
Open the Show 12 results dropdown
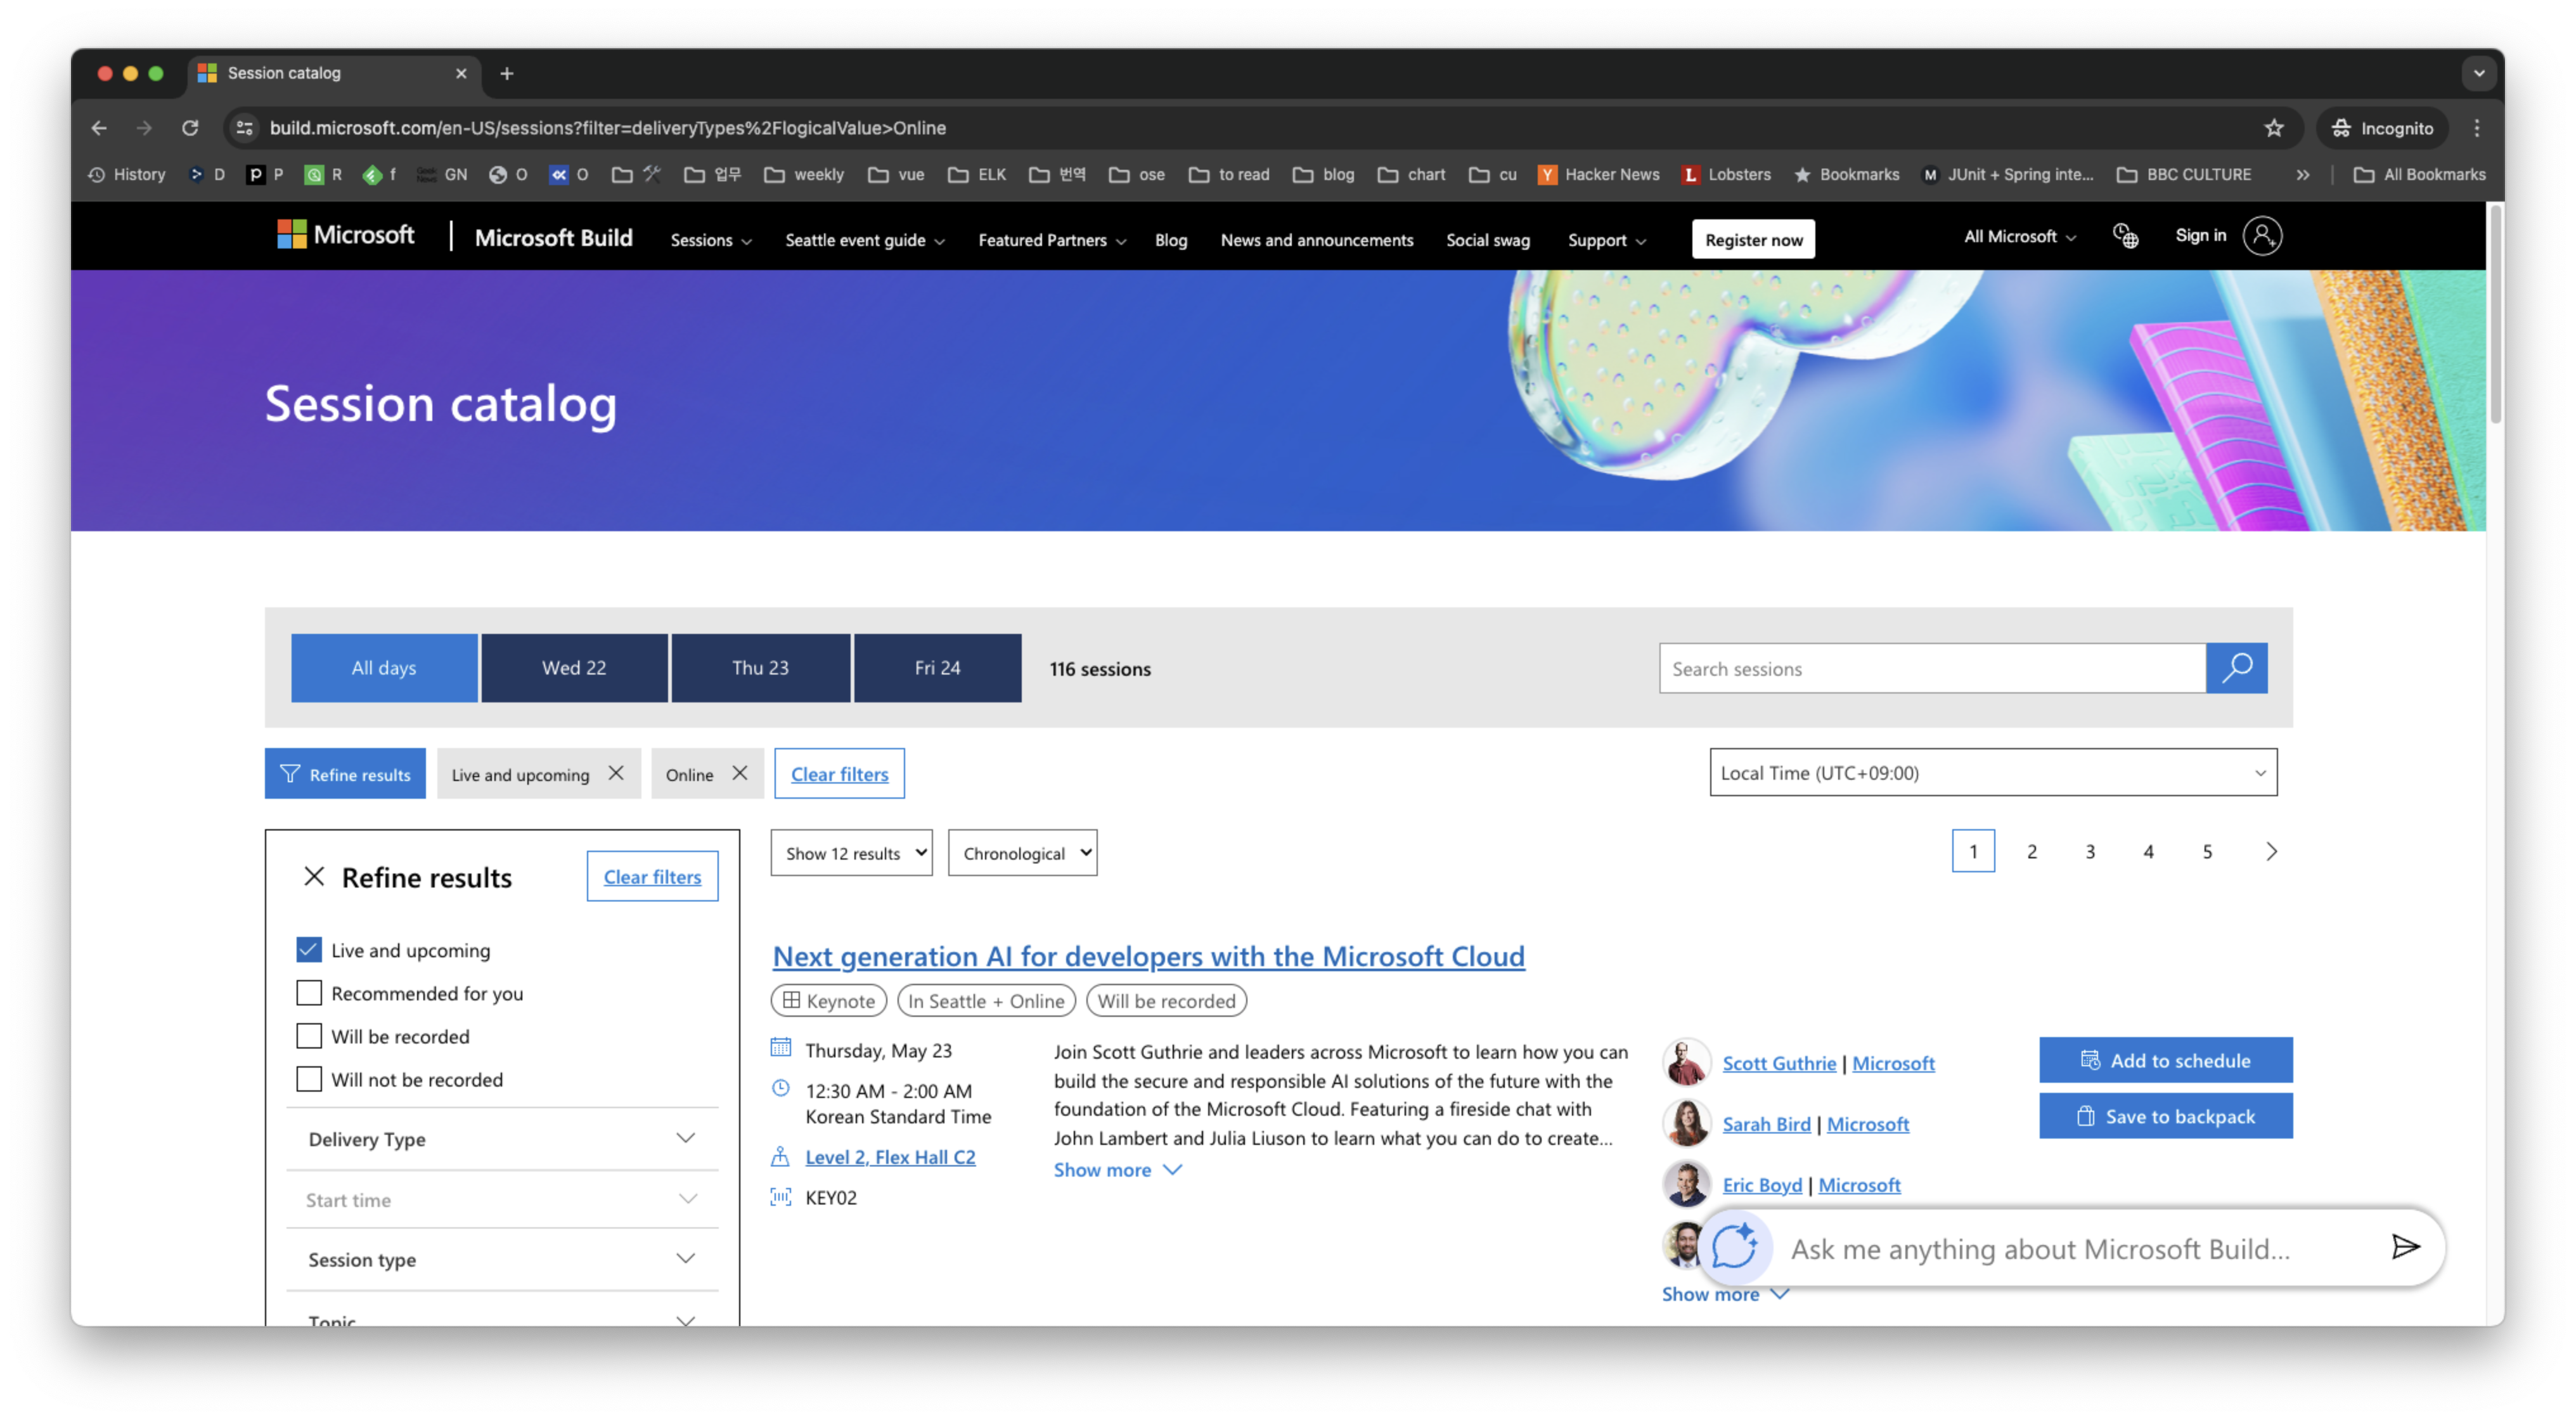(851, 852)
